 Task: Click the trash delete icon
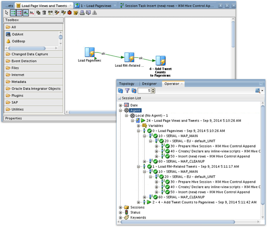click(x=44, y=13)
